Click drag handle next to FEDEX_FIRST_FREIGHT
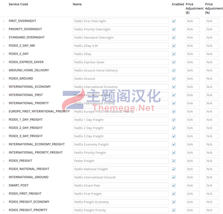This screenshot has height=214, width=223. click(x=3, y=194)
